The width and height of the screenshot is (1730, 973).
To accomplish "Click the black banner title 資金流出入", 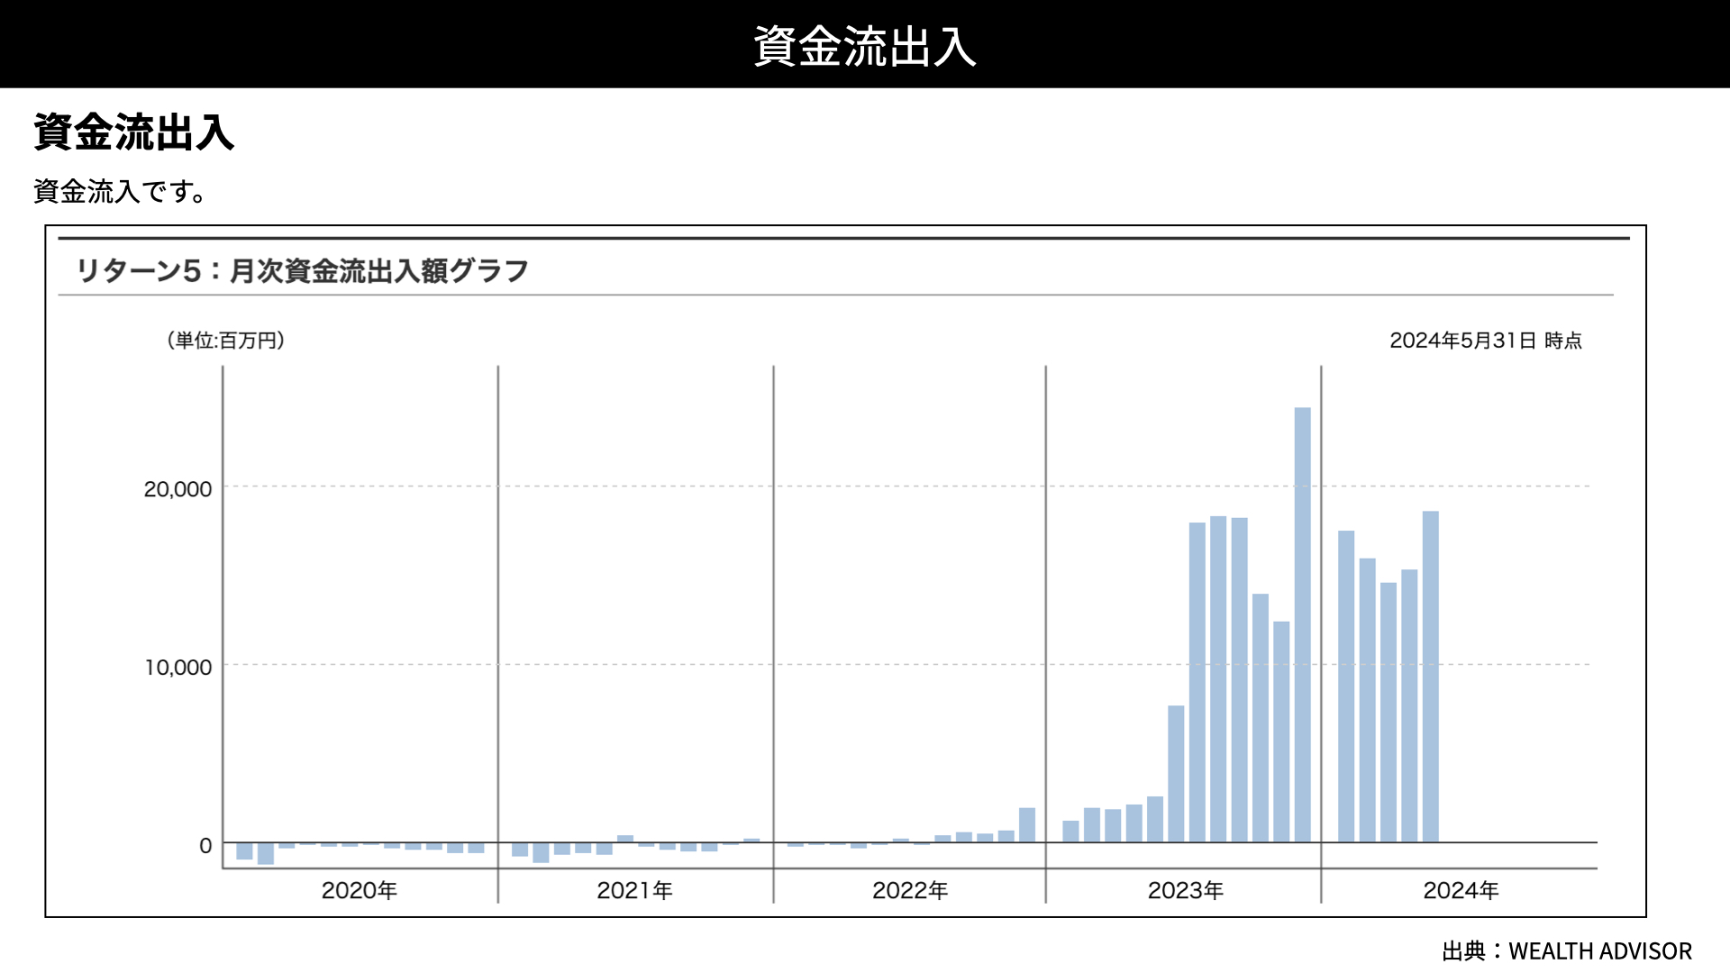I will pyautogui.click(x=864, y=46).
